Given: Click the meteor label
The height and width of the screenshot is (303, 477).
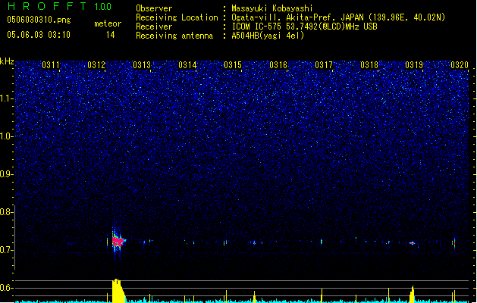Looking at the screenshot, I should [108, 23].
